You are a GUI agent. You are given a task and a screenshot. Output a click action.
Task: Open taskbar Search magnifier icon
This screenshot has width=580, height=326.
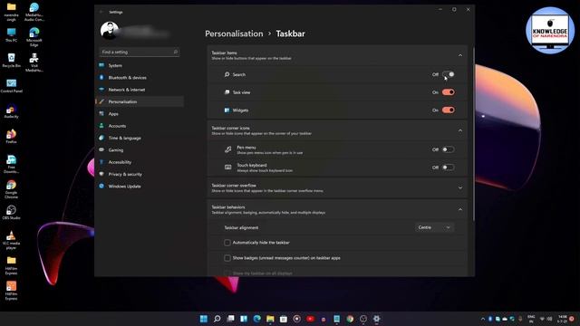click(x=217, y=319)
